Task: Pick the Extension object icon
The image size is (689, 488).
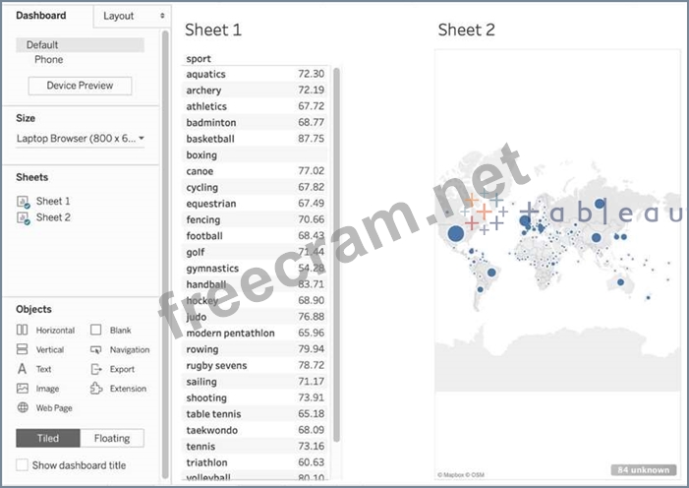Action: coord(96,389)
